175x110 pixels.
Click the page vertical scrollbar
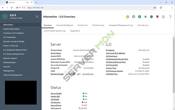coord(174,65)
